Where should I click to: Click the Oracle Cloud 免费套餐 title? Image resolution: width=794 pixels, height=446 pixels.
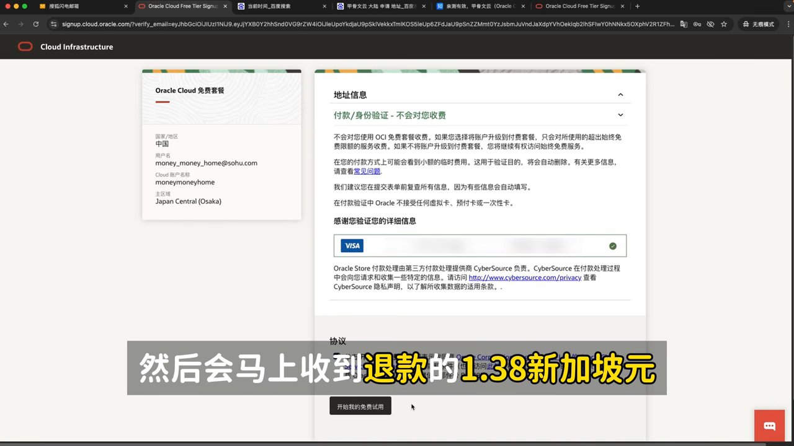point(190,90)
